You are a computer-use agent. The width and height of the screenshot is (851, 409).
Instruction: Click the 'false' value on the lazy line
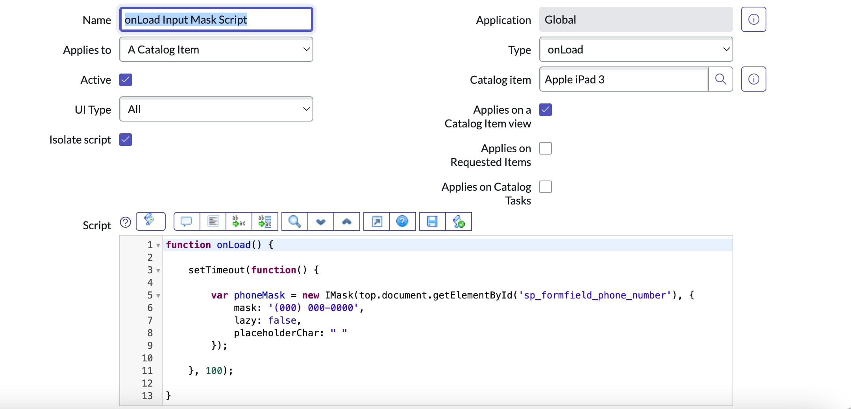[x=282, y=321]
